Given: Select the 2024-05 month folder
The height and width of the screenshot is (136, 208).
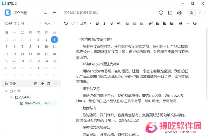Looking at the screenshot, I should pos(23,97).
